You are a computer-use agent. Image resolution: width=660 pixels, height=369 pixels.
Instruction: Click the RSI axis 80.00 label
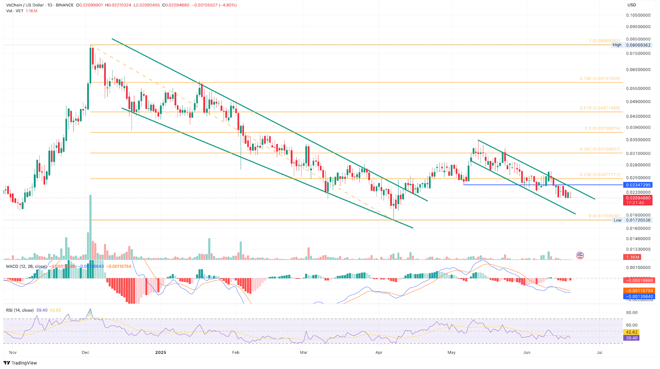point(632,313)
